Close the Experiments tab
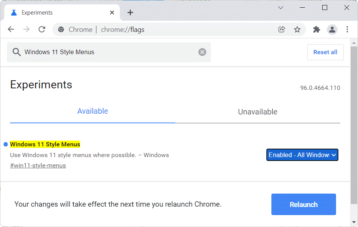 112,13
